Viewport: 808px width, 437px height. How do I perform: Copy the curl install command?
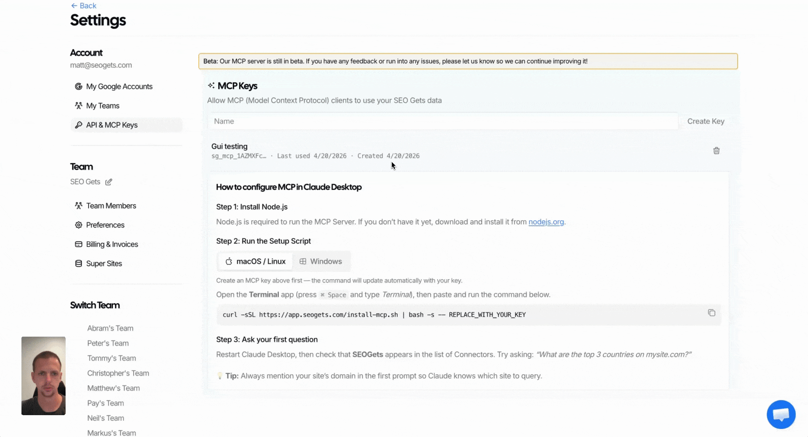coord(711,313)
